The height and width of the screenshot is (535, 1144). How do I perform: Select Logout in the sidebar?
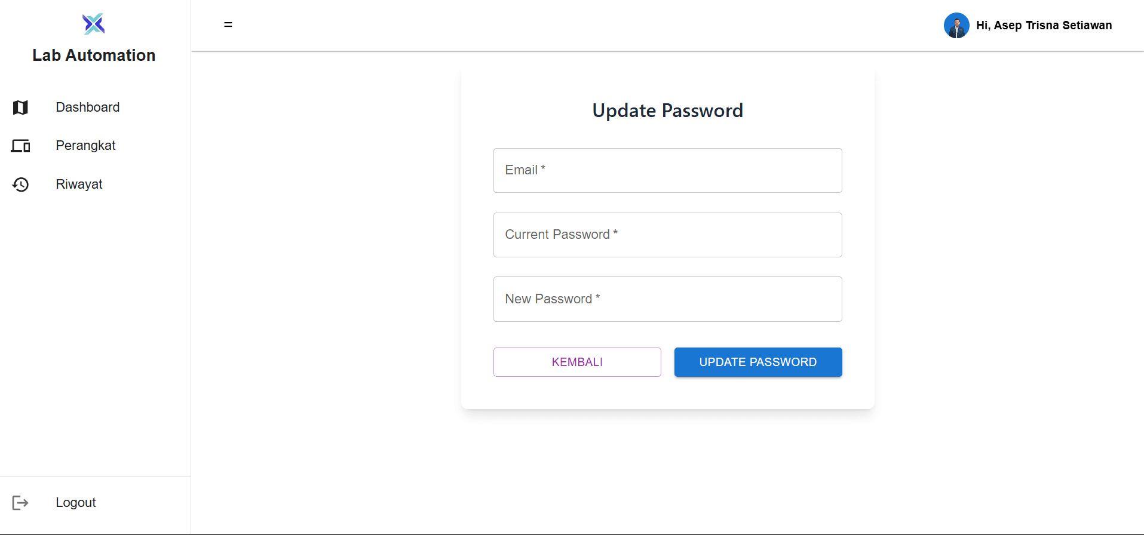click(x=76, y=503)
